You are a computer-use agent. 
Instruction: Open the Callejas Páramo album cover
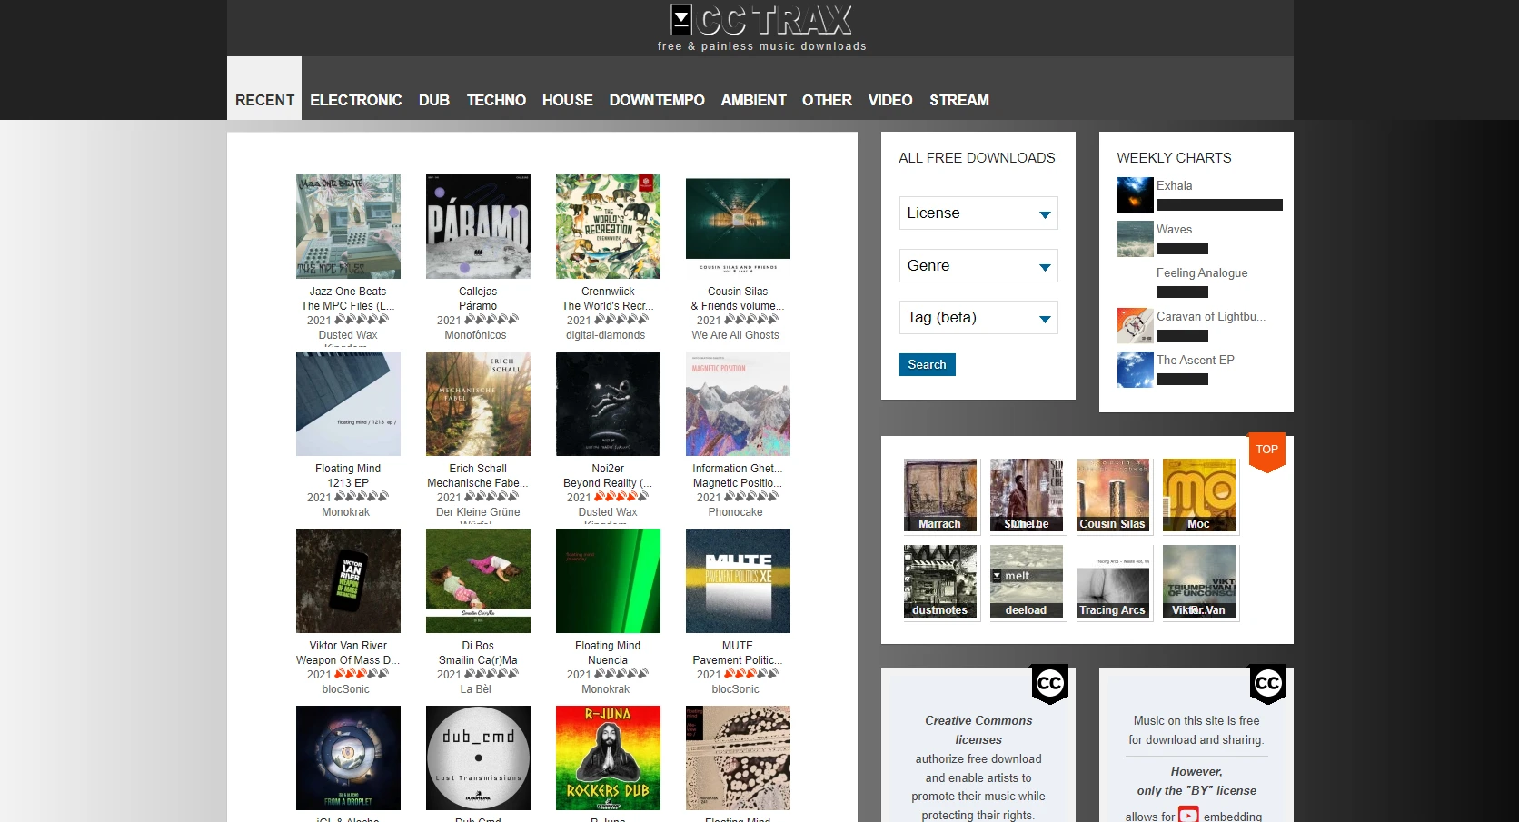click(478, 226)
